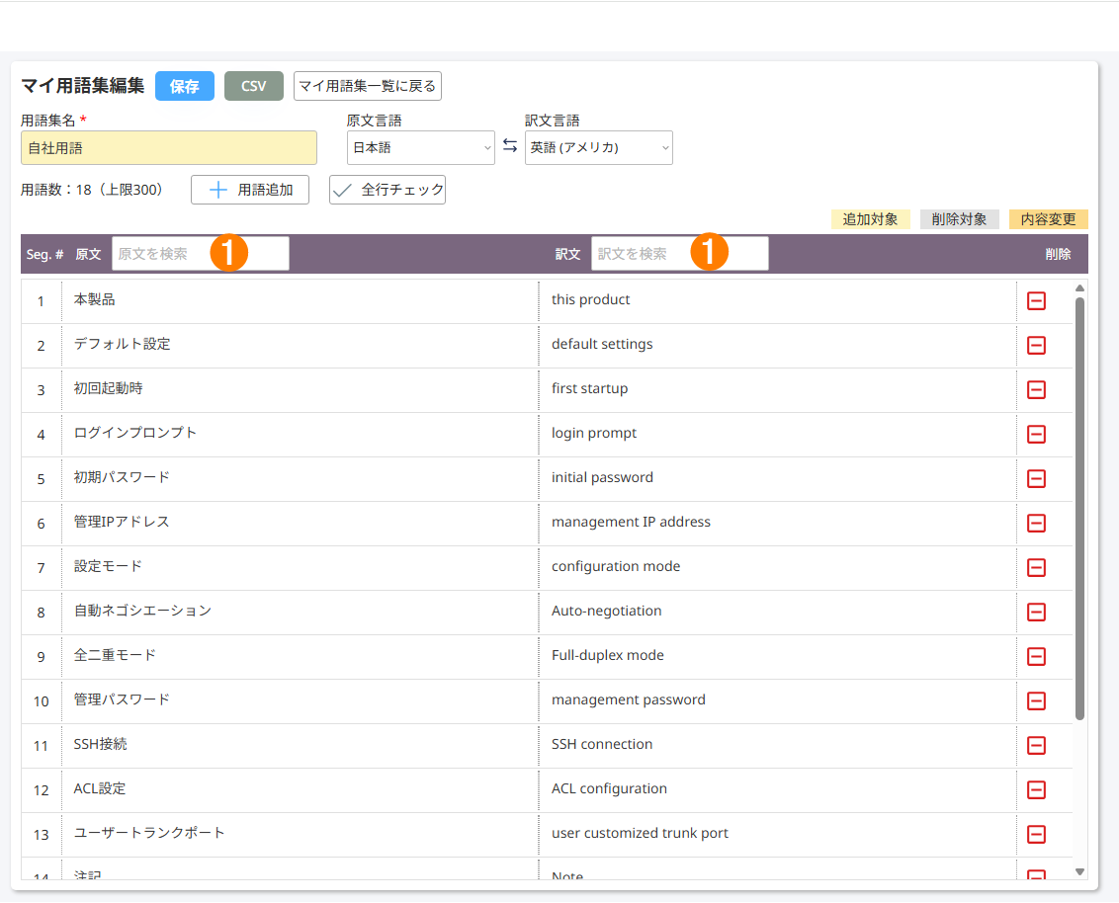This screenshot has width=1119, height=903.
Task: Select the translation cell 'this product'
Action: pyautogui.click(x=778, y=301)
